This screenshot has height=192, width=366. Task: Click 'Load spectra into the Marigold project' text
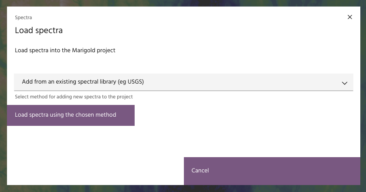(65, 51)
